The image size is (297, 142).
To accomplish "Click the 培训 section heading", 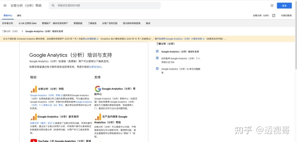I will pyautogui.click(x=33, y=77).
